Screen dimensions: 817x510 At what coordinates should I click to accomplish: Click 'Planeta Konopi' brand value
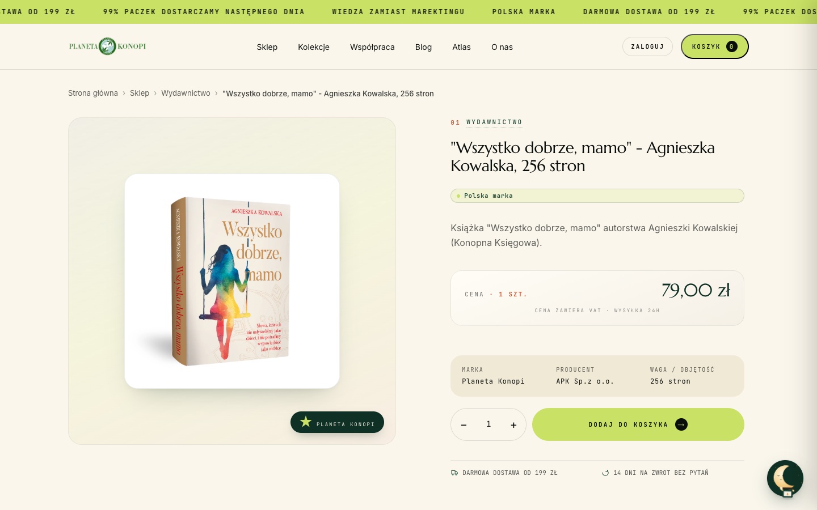[x=493, y=381]
